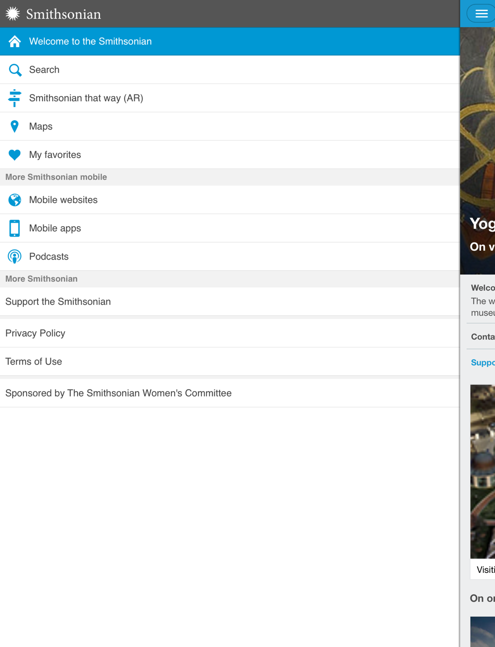Viewport: 495px width, 647px height.
Task: Click the heart favorites icon
Action: tap(15, 155)
